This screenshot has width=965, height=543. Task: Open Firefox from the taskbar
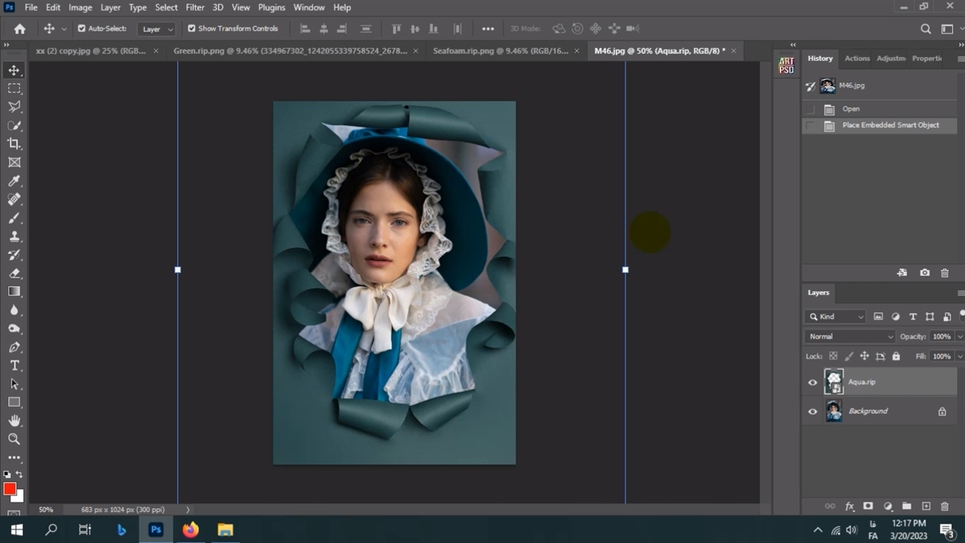click(x=190, y=529)
